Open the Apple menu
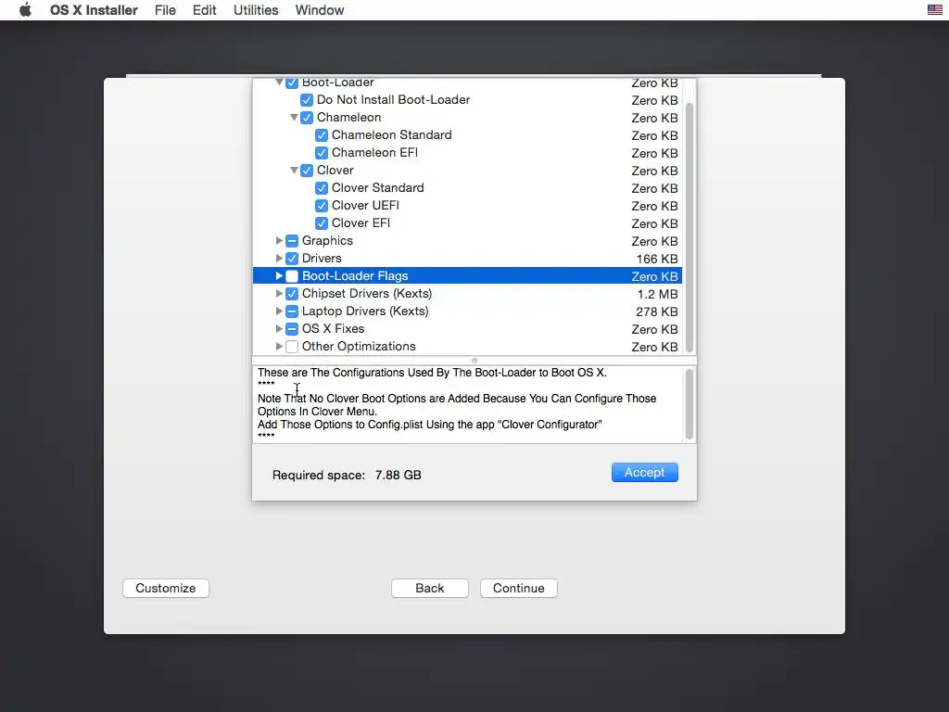The height and width of the screenshot is (712, 949). [25, 9]
